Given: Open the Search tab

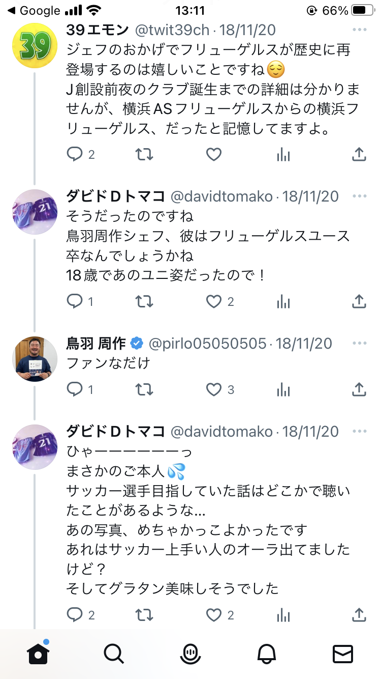Looking at the screenshot, I should click(x=114, y=654).
